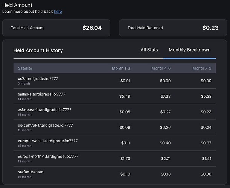Screen dimensions: 230x188
Task: Open the 'here' held back link
Action: click(58, 12)
